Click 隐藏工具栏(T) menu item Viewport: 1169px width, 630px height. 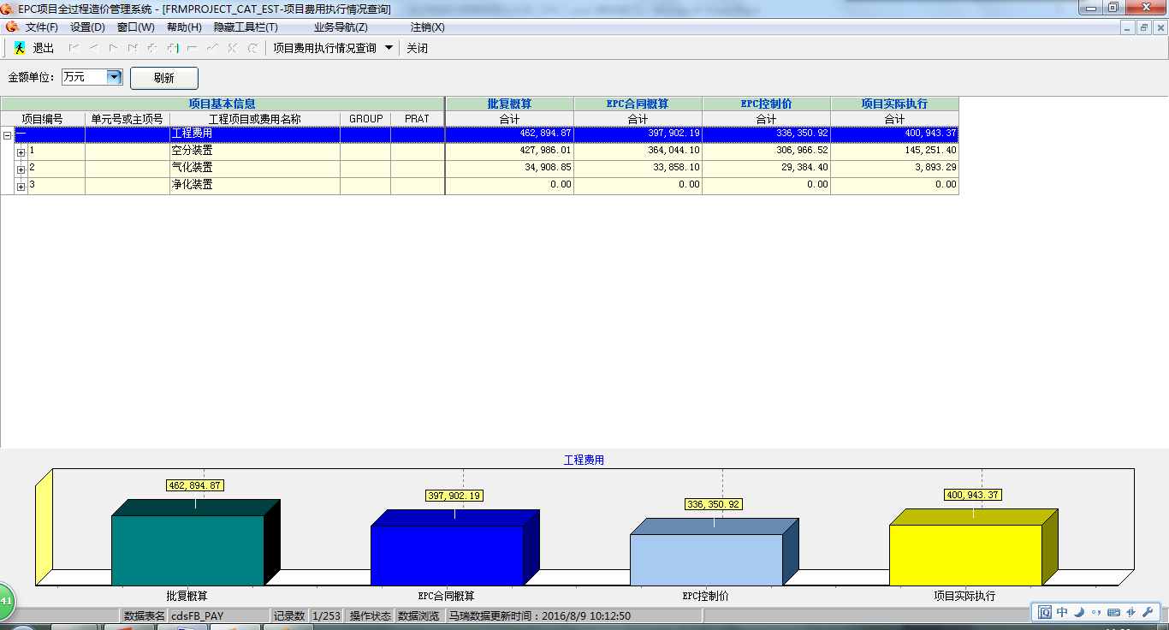click(x=246, y=27)
